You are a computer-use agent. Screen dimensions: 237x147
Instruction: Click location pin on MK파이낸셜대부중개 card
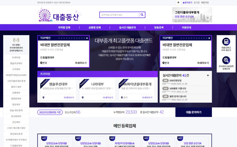122,97
